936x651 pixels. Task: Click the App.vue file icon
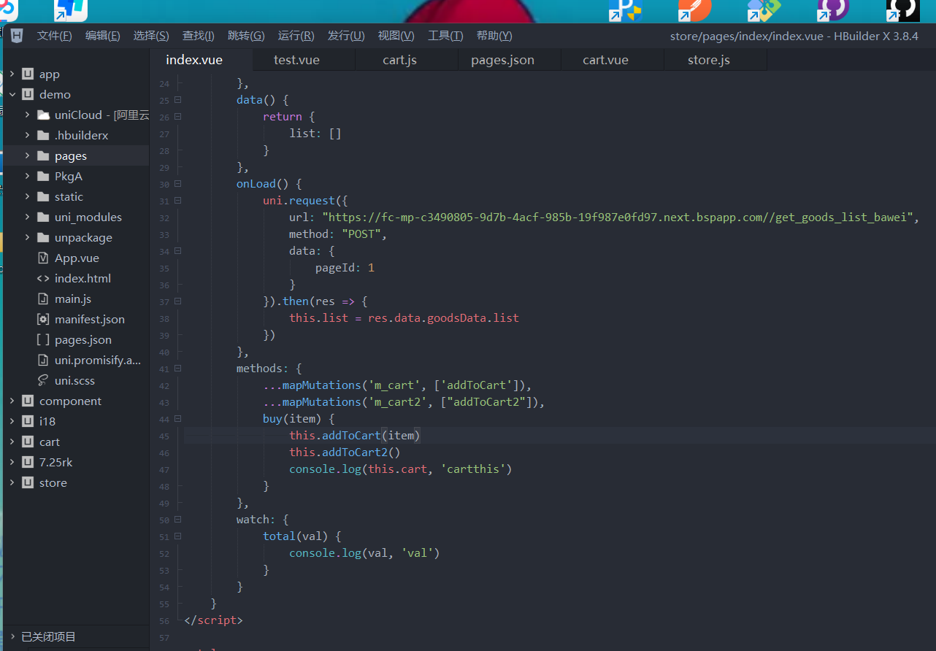42,258
